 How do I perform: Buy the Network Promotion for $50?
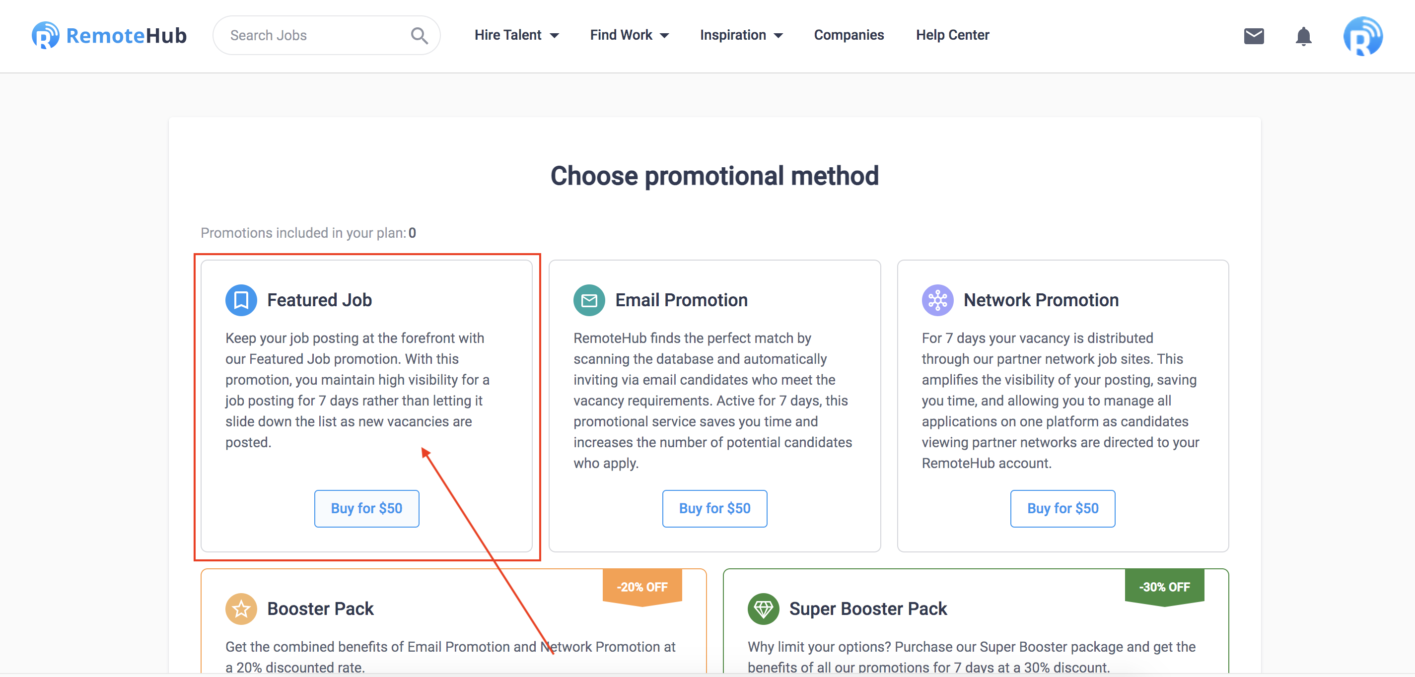point(1062,508)
